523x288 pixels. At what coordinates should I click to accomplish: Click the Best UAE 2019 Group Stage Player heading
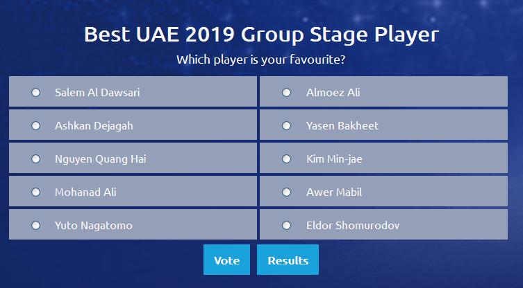click(x=261, y=35)
